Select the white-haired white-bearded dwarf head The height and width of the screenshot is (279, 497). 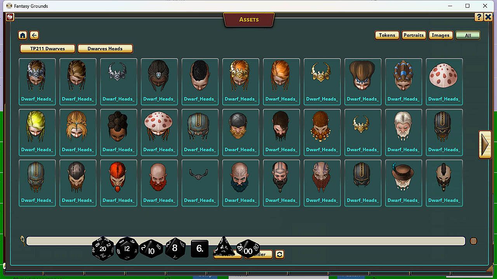coord(404,133)
